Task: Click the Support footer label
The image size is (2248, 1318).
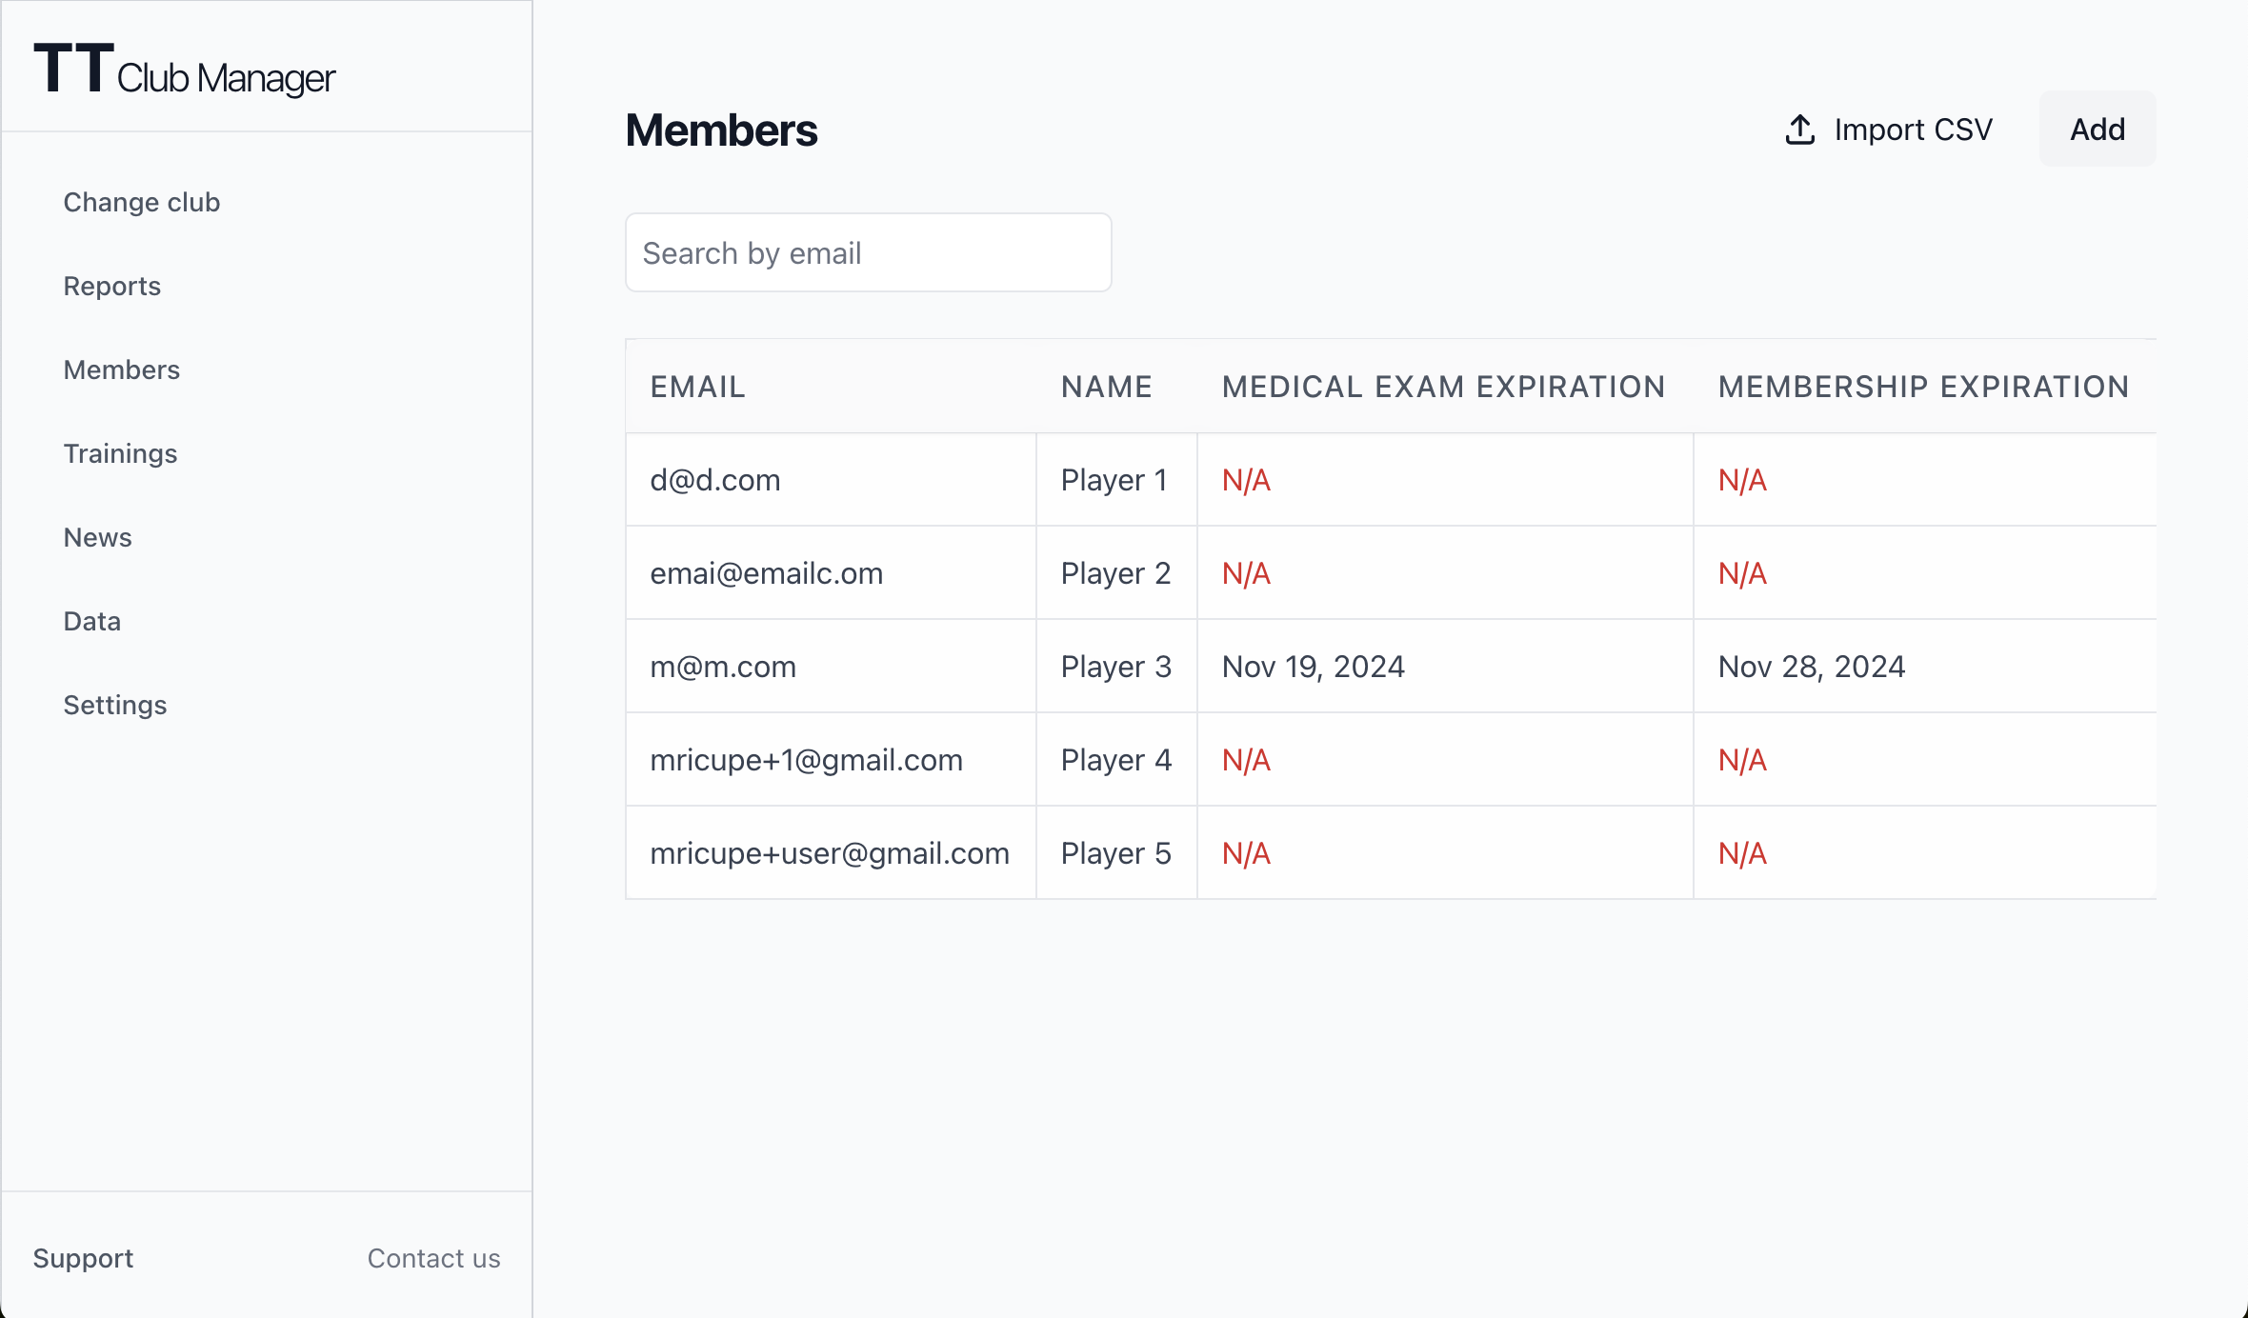Action: [x=83, y=1258]
